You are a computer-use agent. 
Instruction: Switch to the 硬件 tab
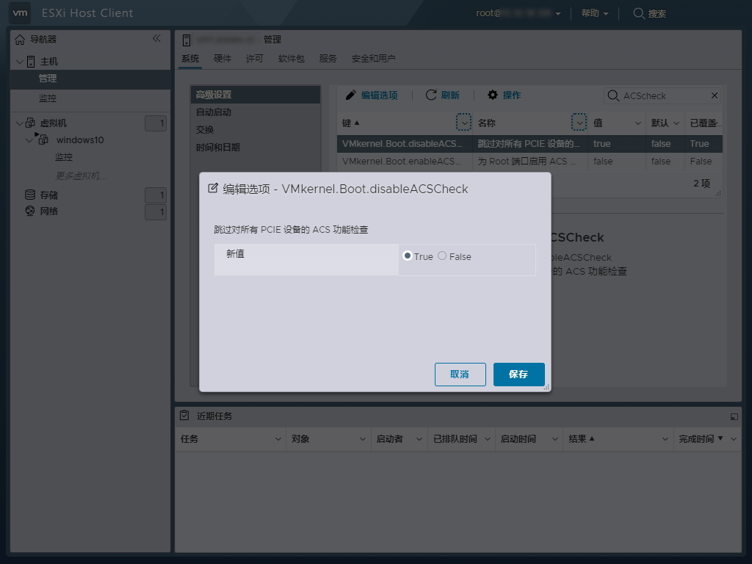(x=222, y=58)
